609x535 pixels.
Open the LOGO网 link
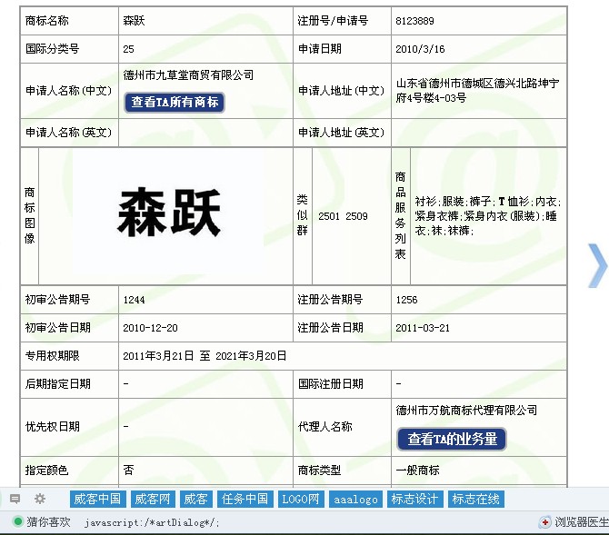[300, 499]
